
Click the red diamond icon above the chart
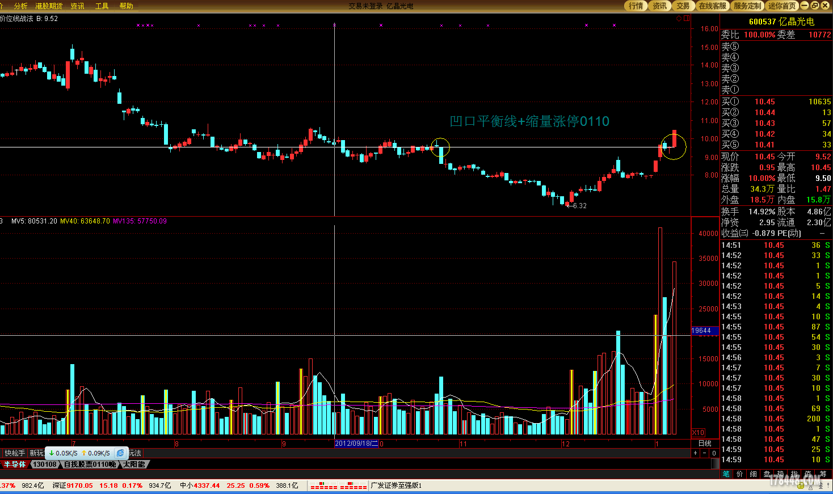(679, 19)
